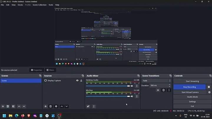Image resolution: width=212 pixels, height=119 pixels.
Task: Pop out the Sources dock
Action: point(83,76)
